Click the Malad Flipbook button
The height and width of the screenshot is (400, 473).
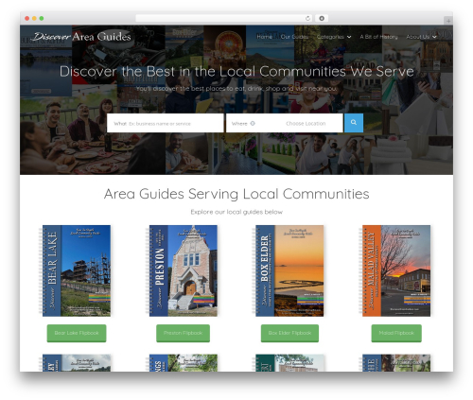tap(396, 333)
